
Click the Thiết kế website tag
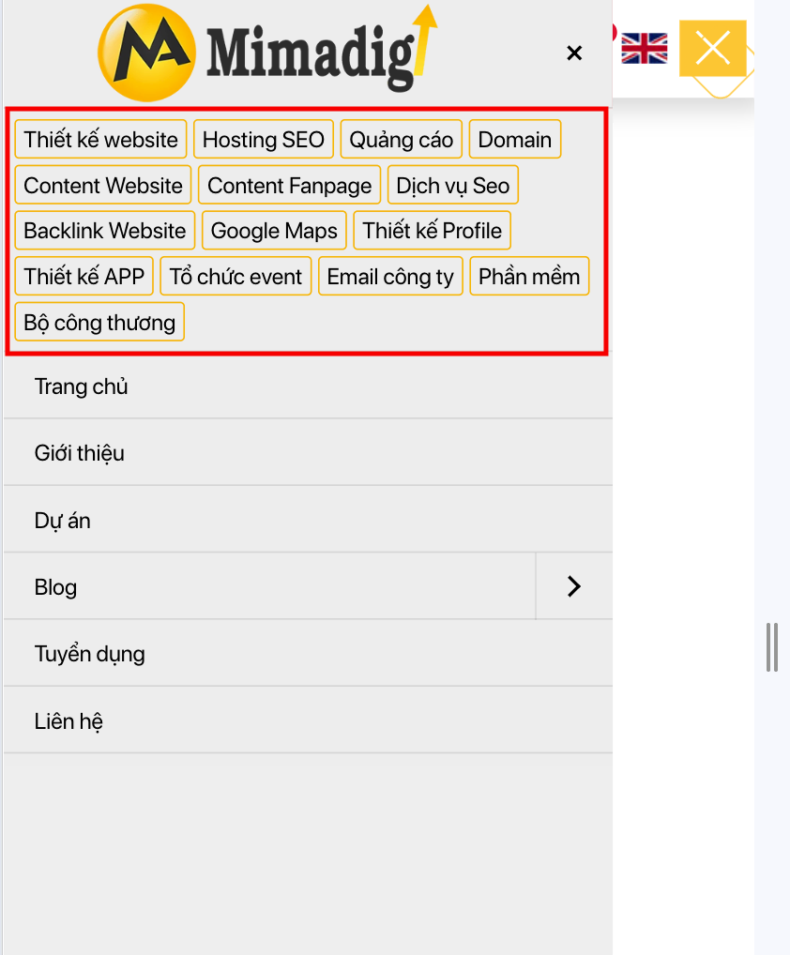pyautogui.click(x=101, y=140)
